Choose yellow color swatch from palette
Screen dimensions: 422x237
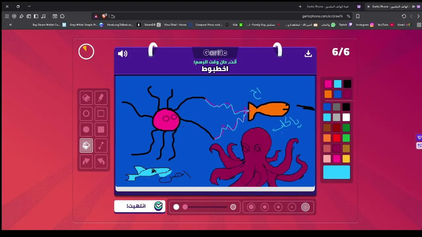click(346, 159)
